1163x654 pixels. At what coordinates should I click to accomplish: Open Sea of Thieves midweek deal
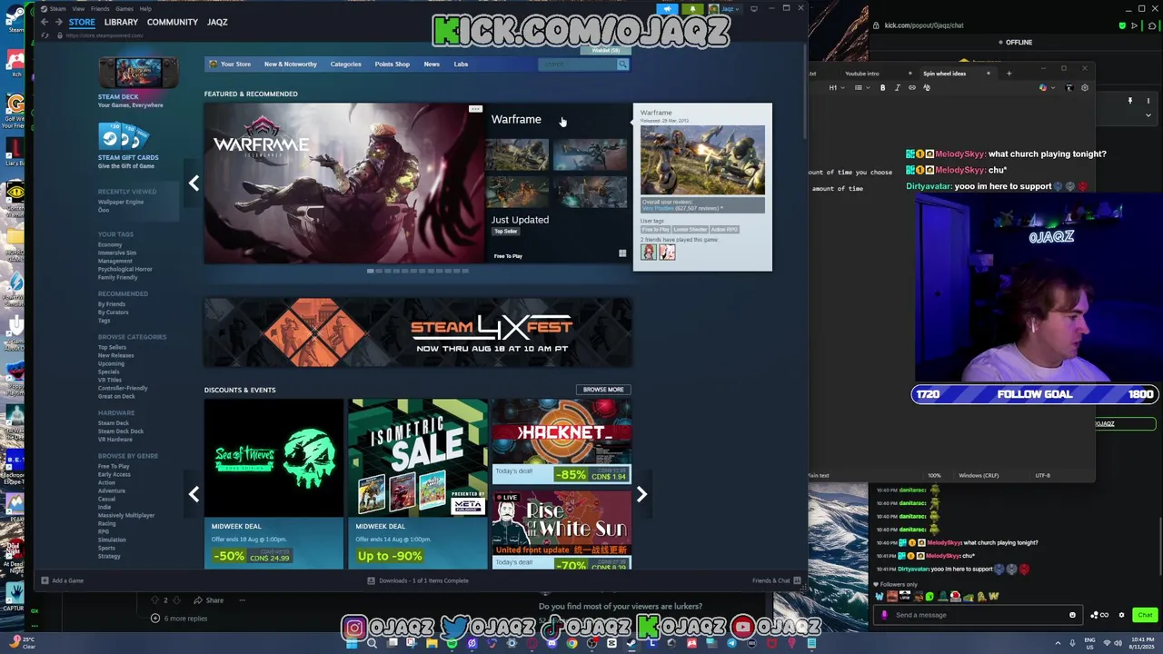[273, 484]
